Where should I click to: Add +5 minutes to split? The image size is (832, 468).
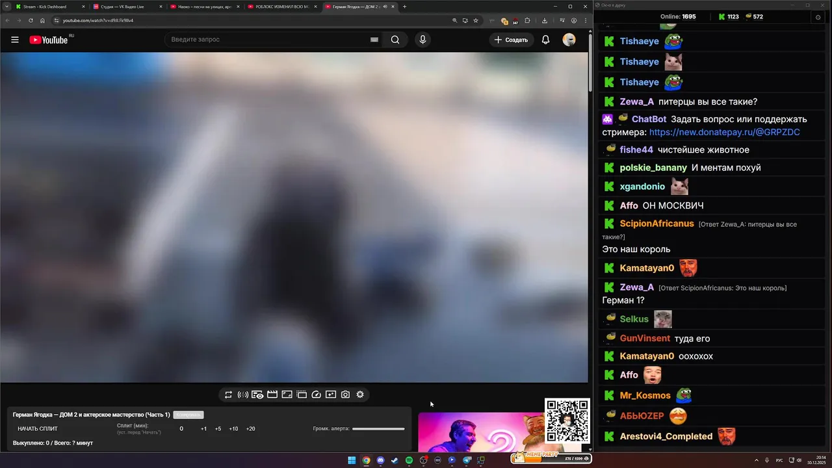pos(218,429)
